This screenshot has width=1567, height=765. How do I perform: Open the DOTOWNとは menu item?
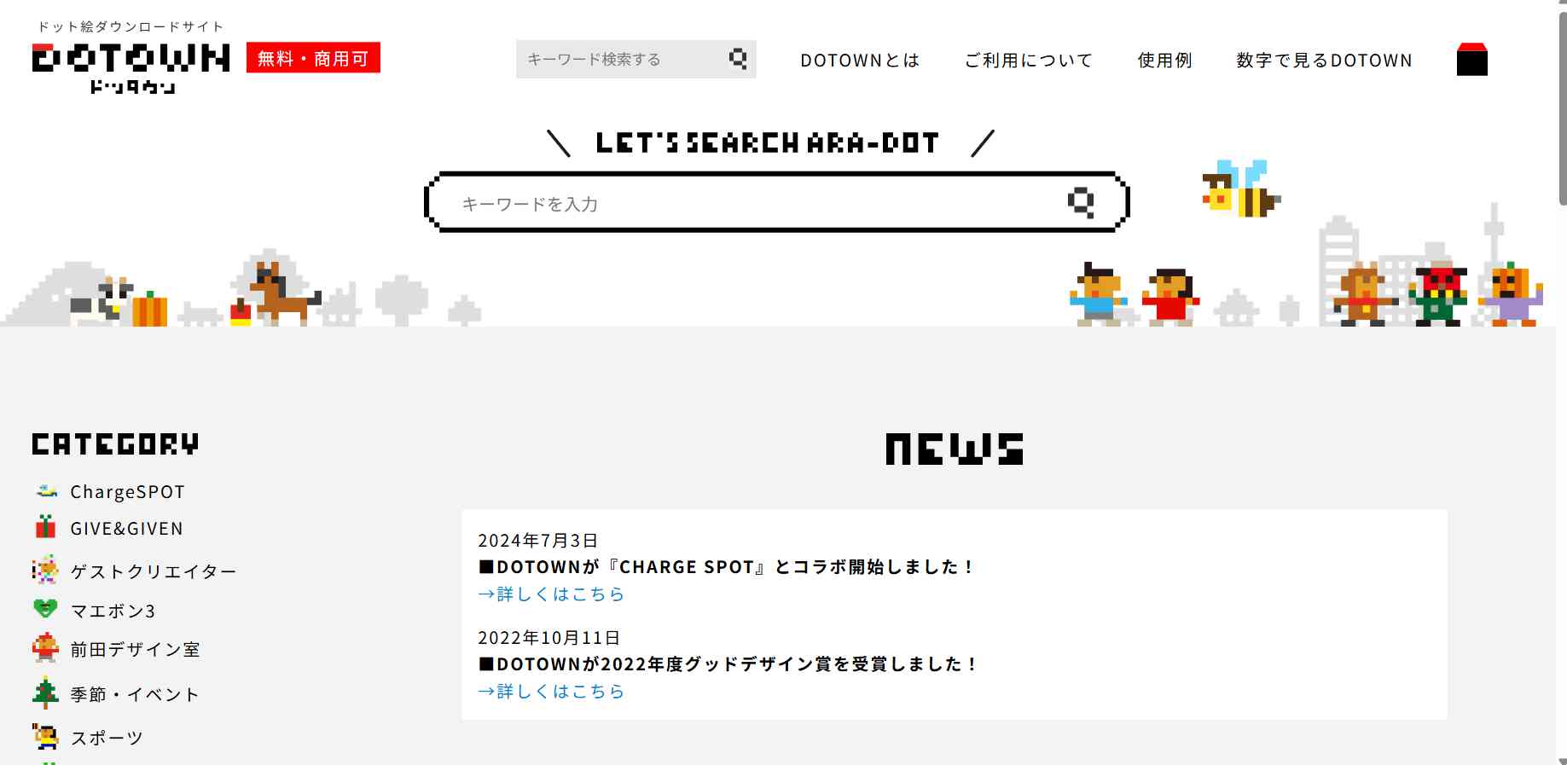click(860, 61)
